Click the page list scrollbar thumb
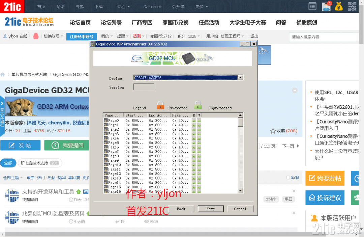This screenshot has width=364, height=237. [241, 122]
